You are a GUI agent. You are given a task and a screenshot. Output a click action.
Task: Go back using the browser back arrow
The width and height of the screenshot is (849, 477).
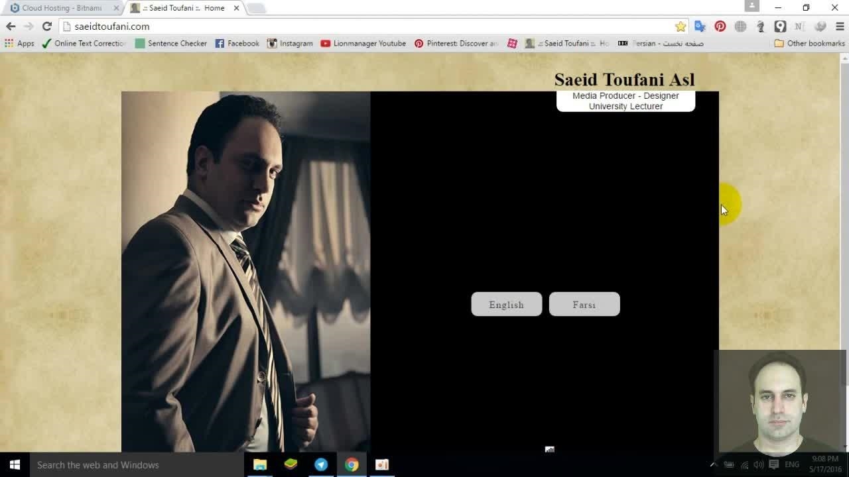(x=11, y=26)
